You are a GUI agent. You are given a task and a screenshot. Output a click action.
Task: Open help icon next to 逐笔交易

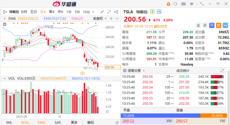tap(125, 71)
